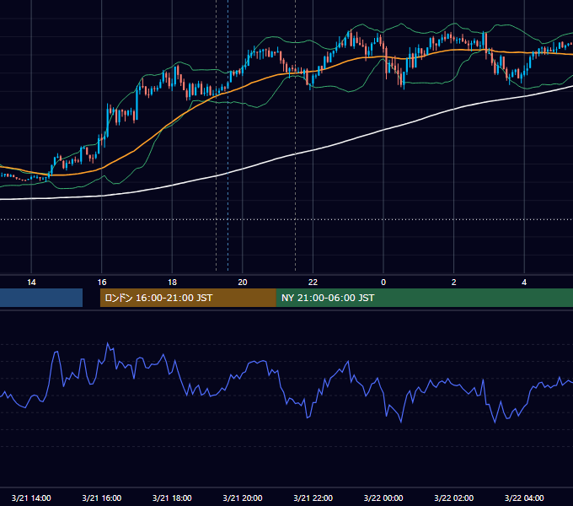Click the 4 hour axis label
The image size is (573, 506).
pos(524,283)
